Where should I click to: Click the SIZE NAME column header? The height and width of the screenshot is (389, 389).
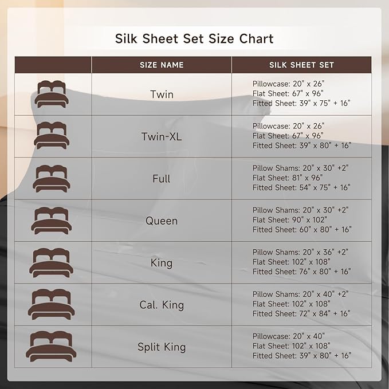[x=162, y=65]
